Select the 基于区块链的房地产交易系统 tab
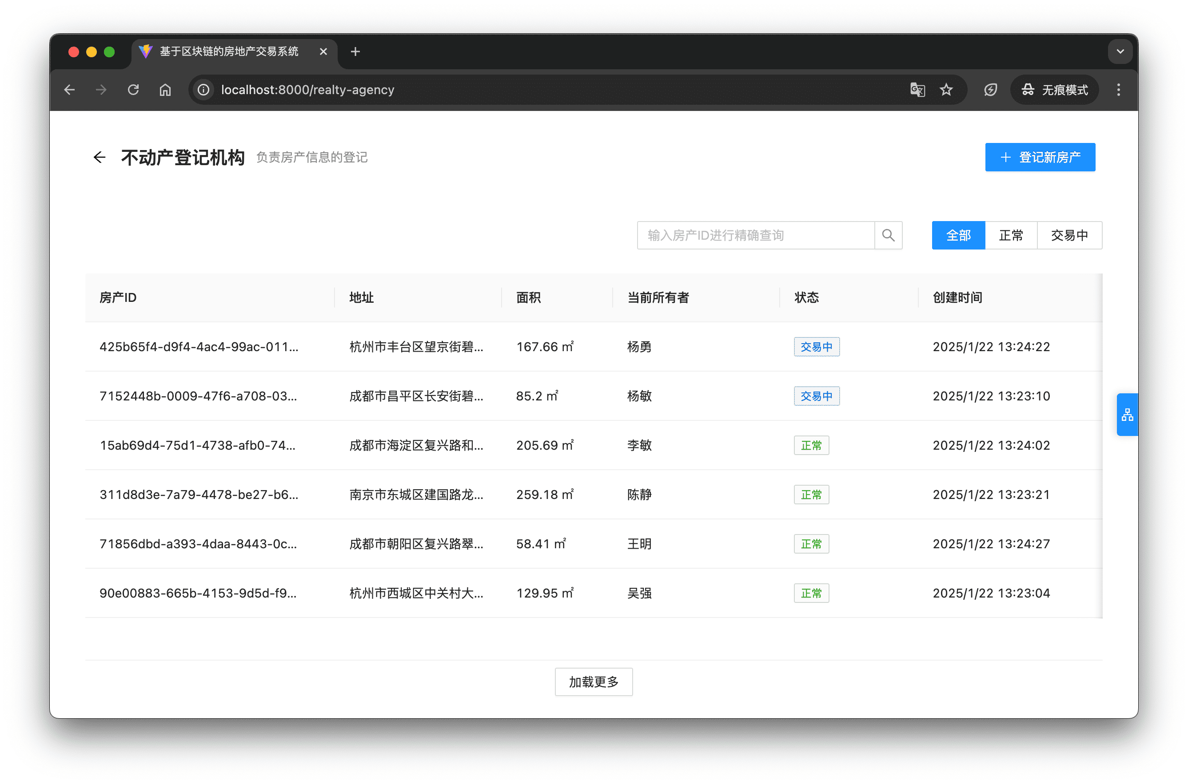 (234, 51)
